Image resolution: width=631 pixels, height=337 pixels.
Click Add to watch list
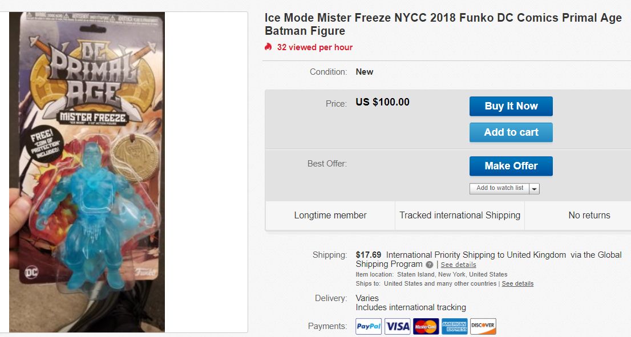[500, 188]
